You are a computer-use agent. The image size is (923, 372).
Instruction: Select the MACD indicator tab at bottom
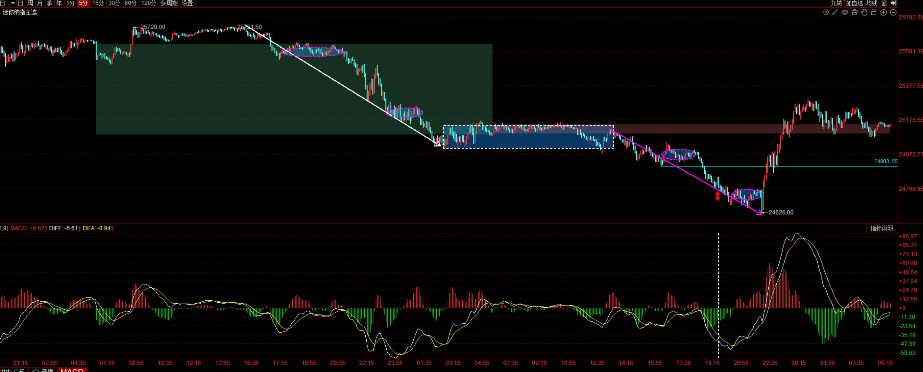click(x=72, y=370)
